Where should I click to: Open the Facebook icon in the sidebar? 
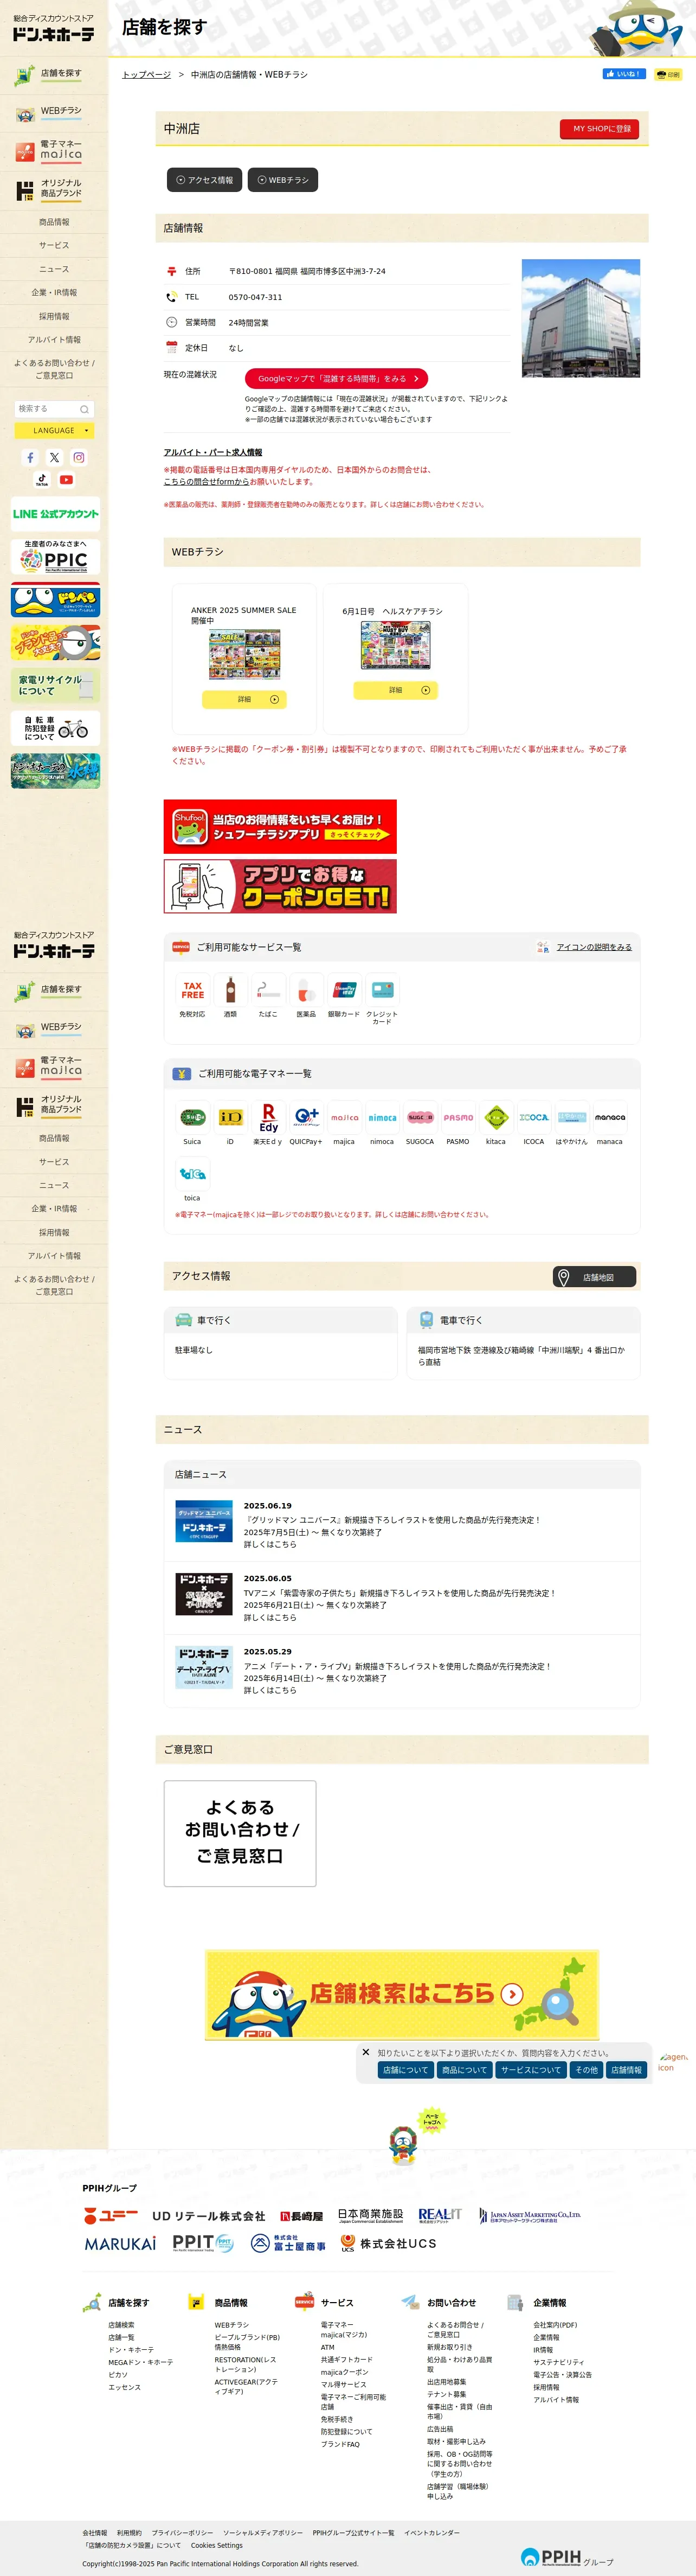tap(30, 457)
